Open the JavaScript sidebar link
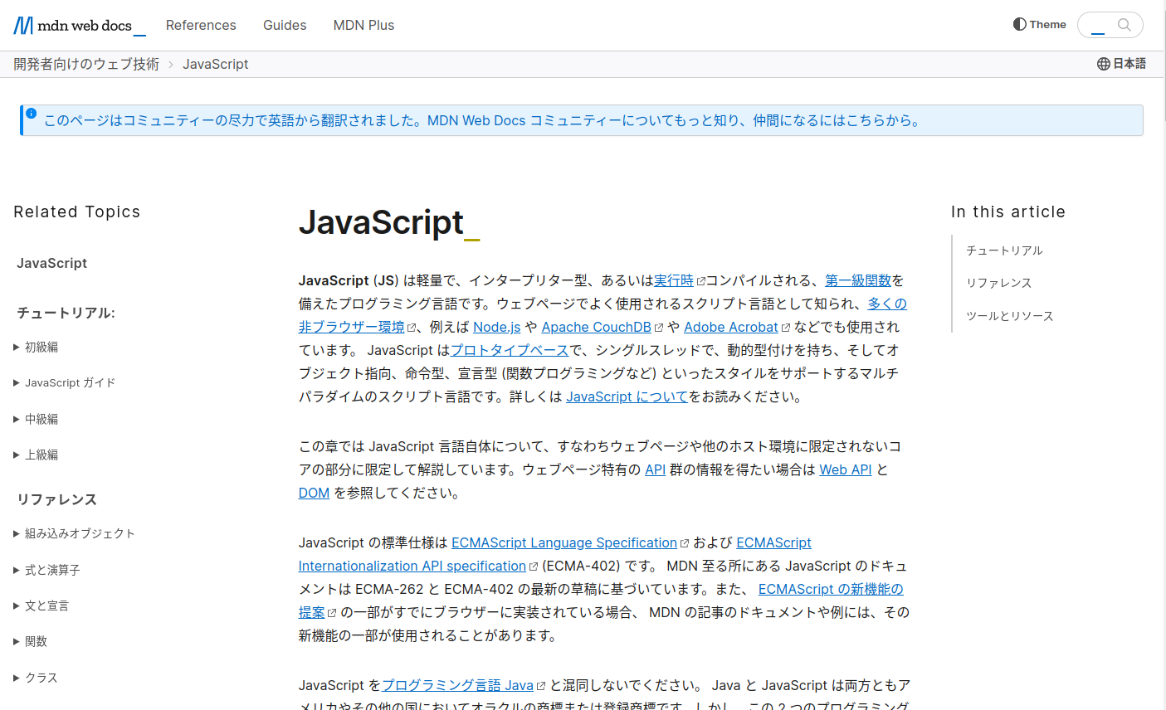 [x=51, y=263]
